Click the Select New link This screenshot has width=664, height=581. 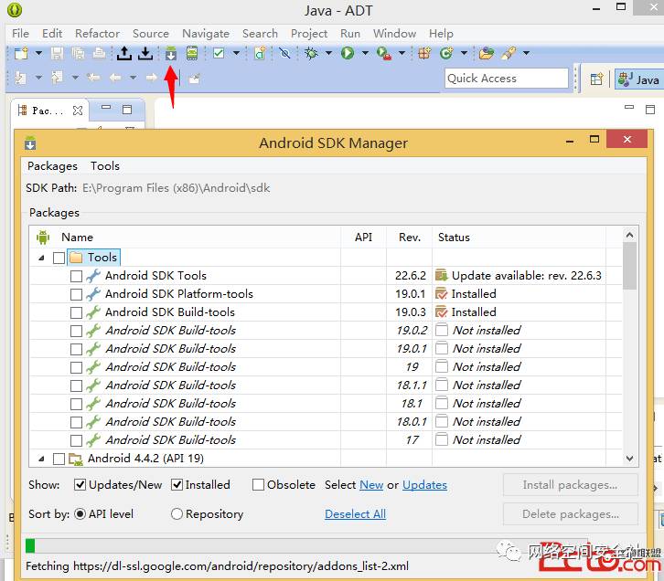(x=371, y=485)
